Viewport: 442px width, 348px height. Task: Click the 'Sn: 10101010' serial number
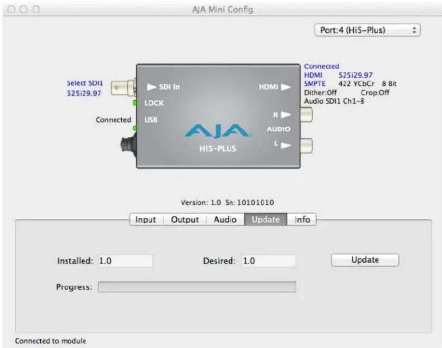click(250, 202)
